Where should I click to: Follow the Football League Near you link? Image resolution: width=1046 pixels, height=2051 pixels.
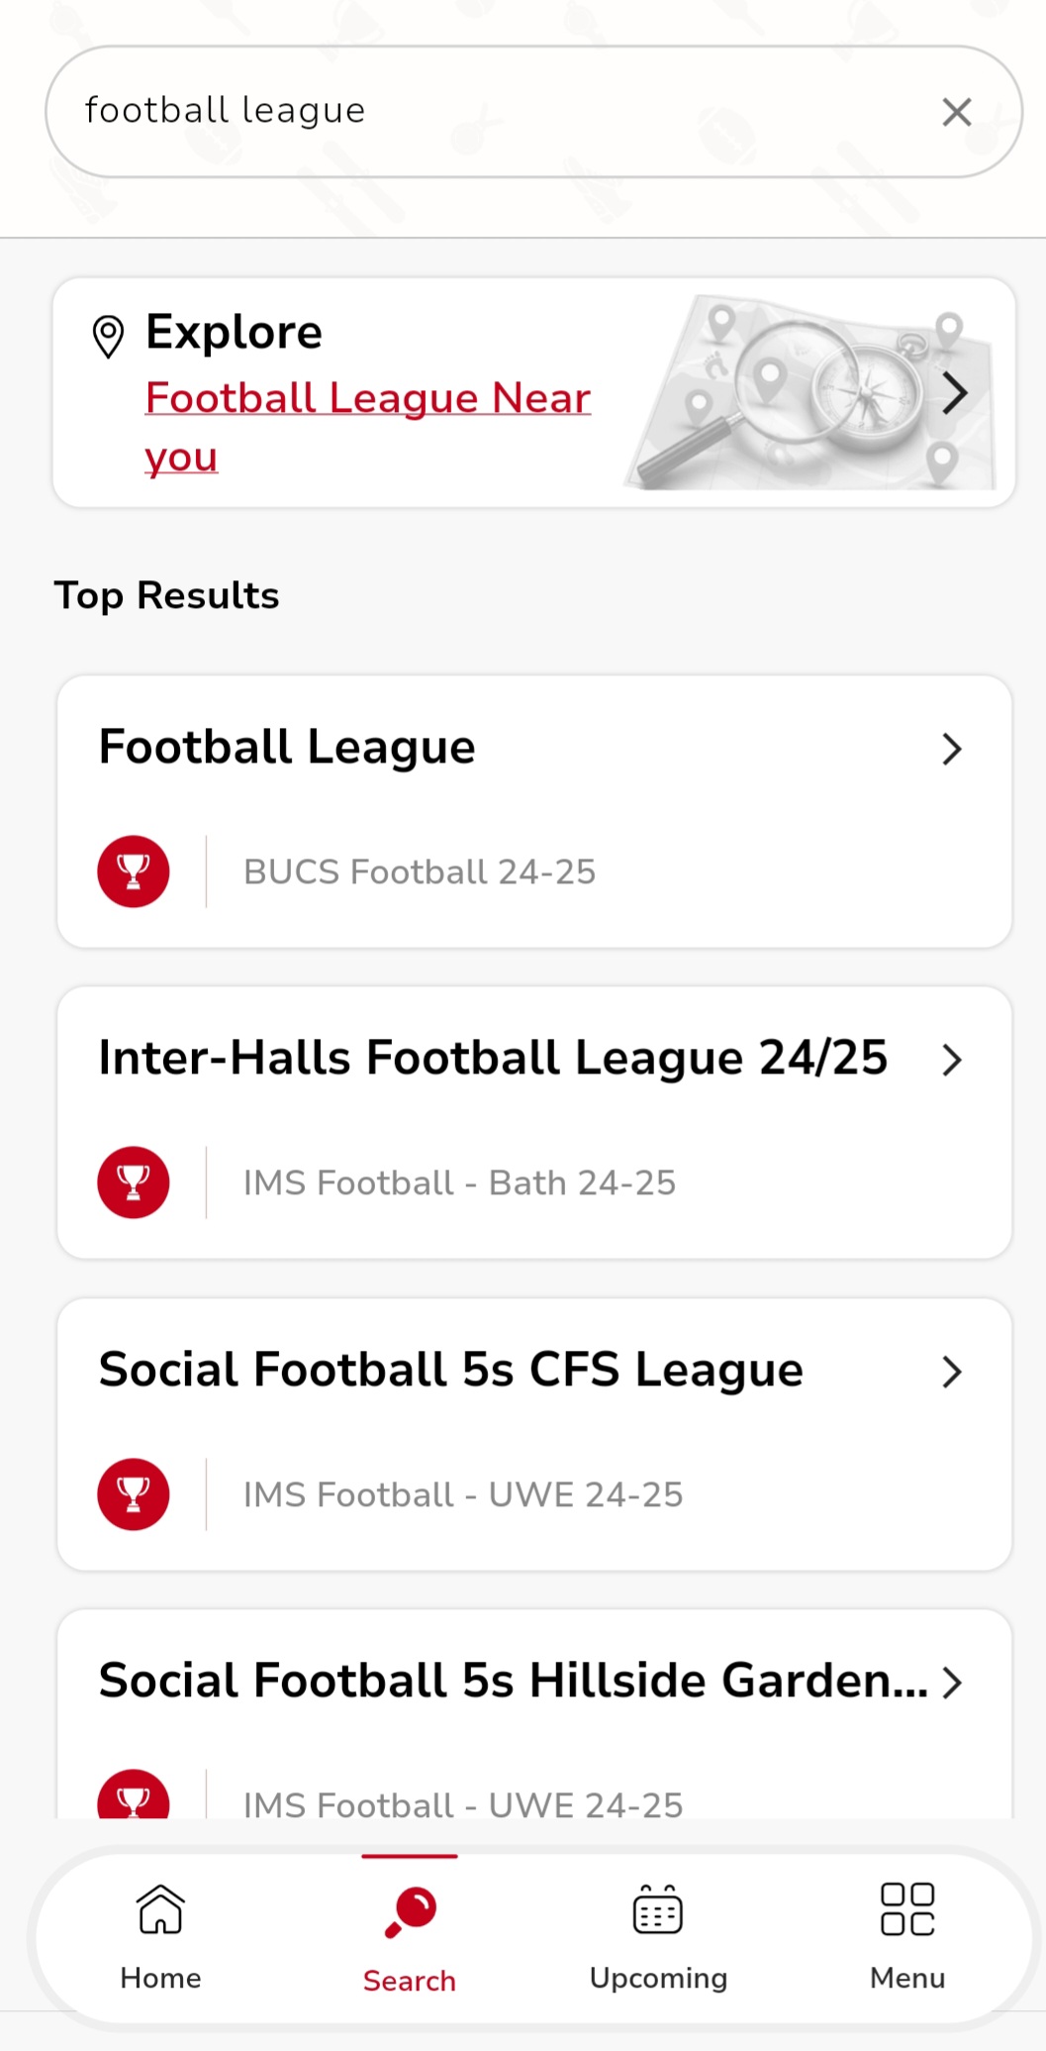tap(366, 399)
